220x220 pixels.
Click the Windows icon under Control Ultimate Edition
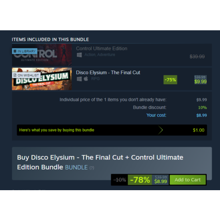click(x=79, y=55)
